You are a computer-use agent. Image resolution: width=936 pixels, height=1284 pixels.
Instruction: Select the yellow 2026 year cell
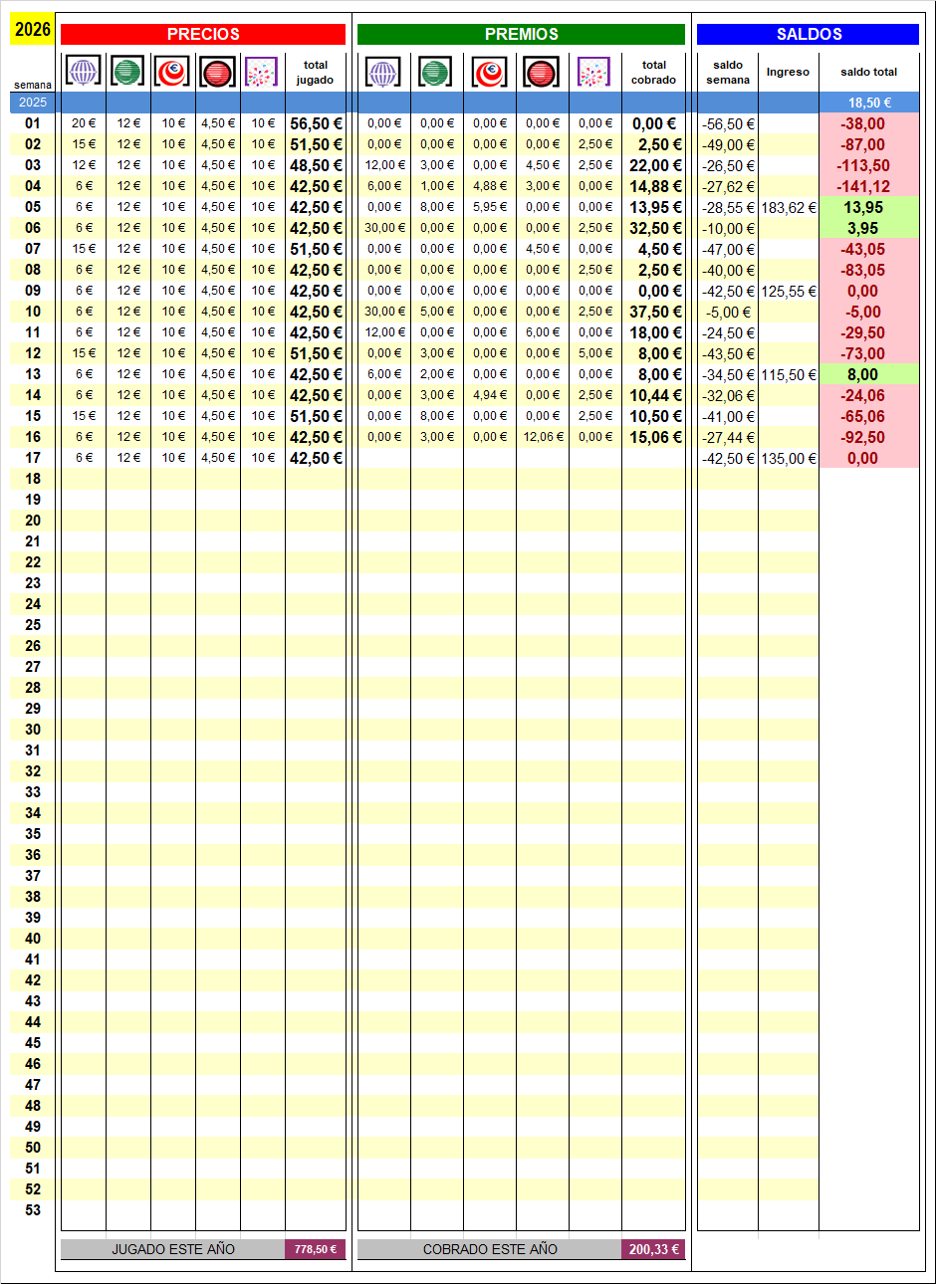point(32,30)
